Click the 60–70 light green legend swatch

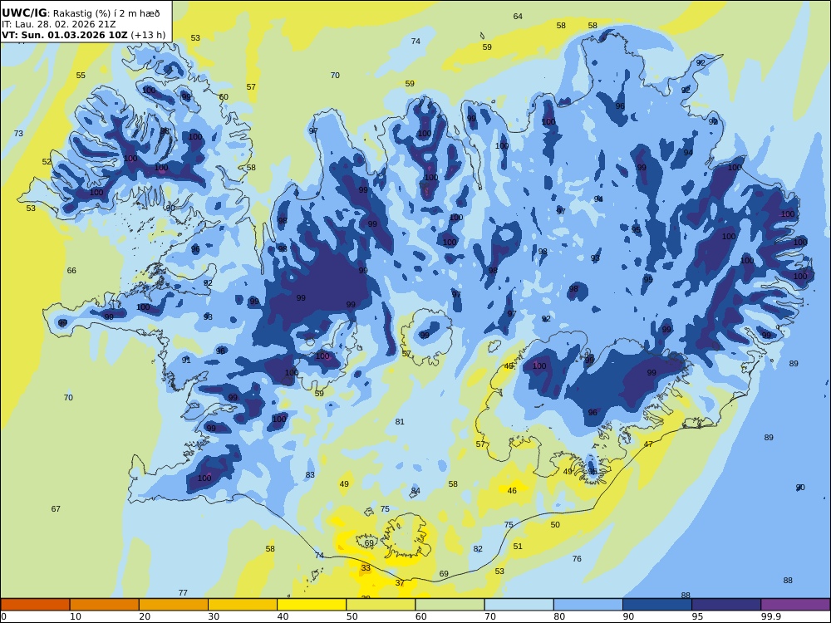[450, 605]
